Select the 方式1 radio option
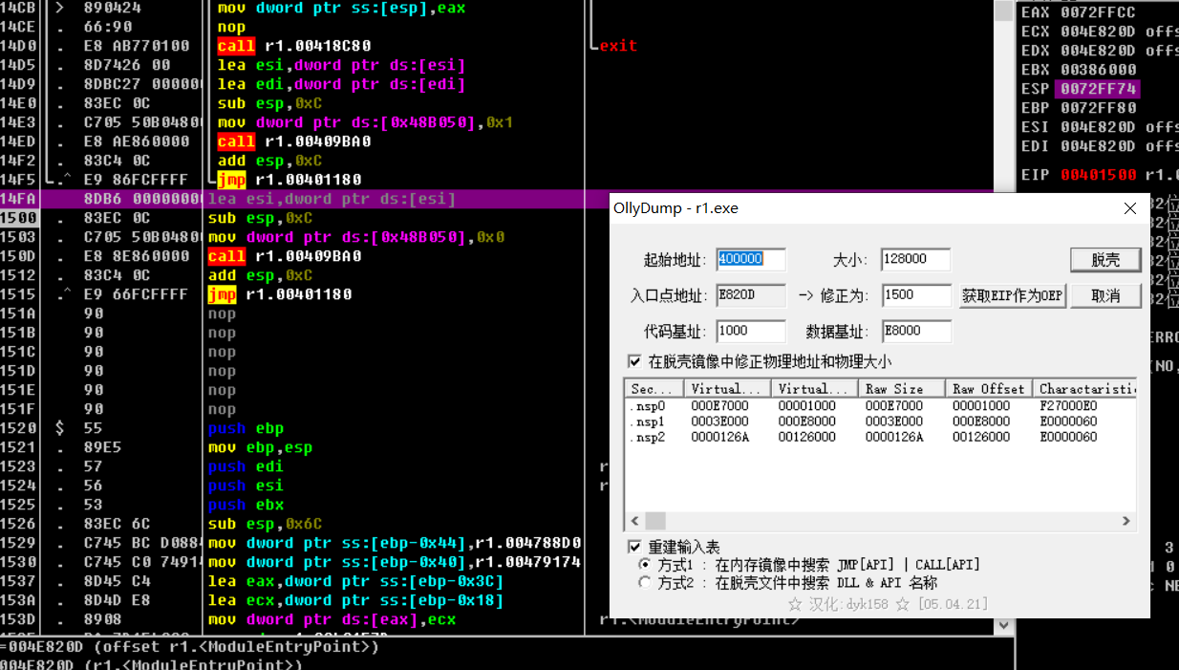The image size is (1179, 670). [646, 565]
